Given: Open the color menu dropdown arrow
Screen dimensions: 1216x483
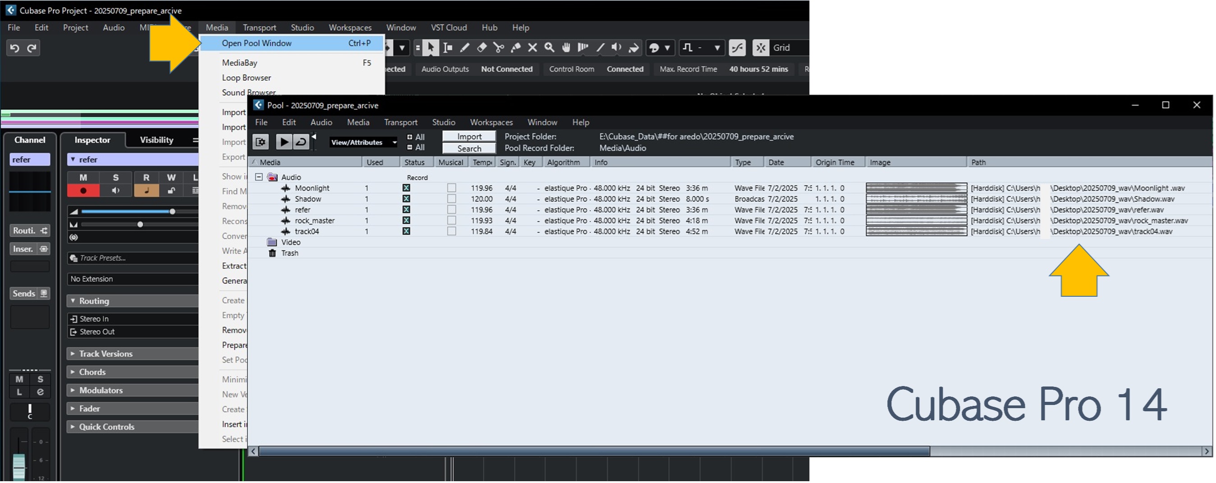Looking at the screenshot, I should (x=667, y=48).
